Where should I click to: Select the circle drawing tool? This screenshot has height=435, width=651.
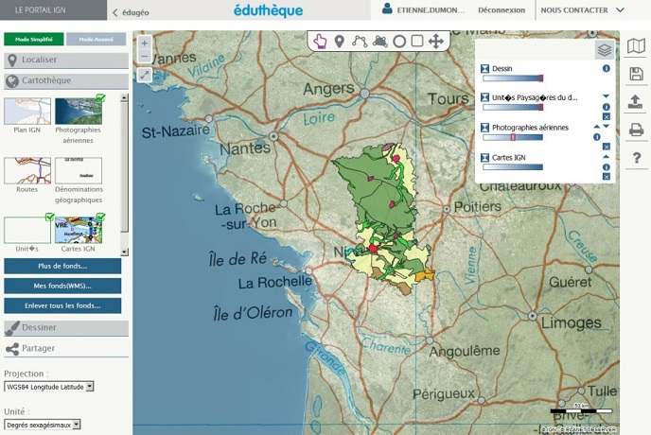[399, 42]
